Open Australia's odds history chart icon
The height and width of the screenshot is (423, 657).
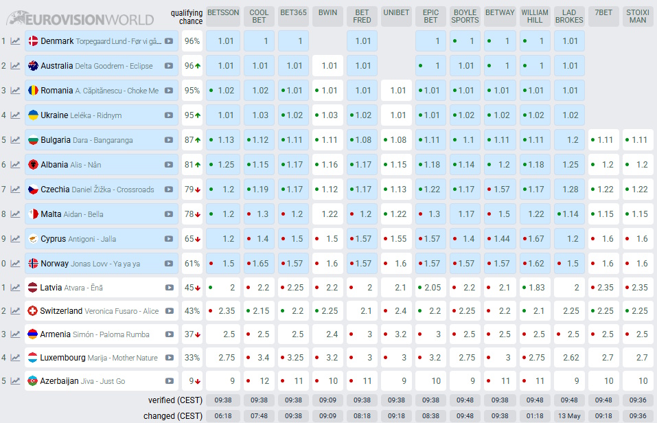[15, 66]
